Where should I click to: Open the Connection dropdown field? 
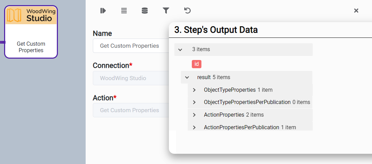point(130,78)
